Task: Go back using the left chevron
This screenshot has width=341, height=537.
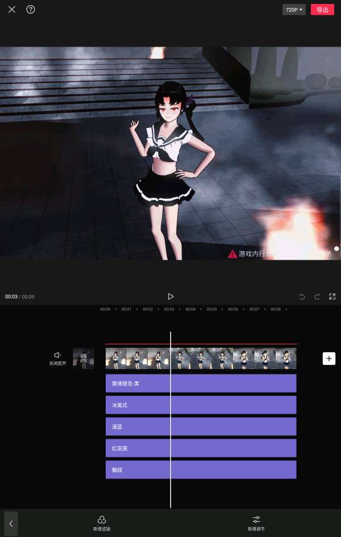Action: coord(11,523)
